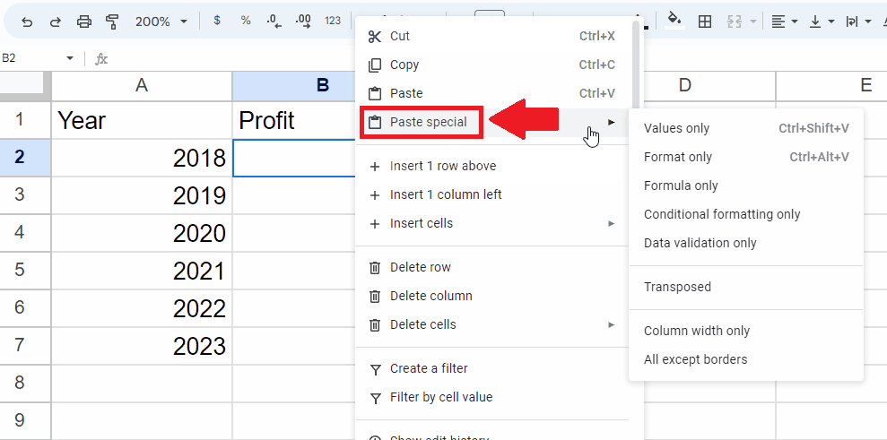Screen dimensions: 887x440
Task: Open the Borders icon
Action: point(705,22)
